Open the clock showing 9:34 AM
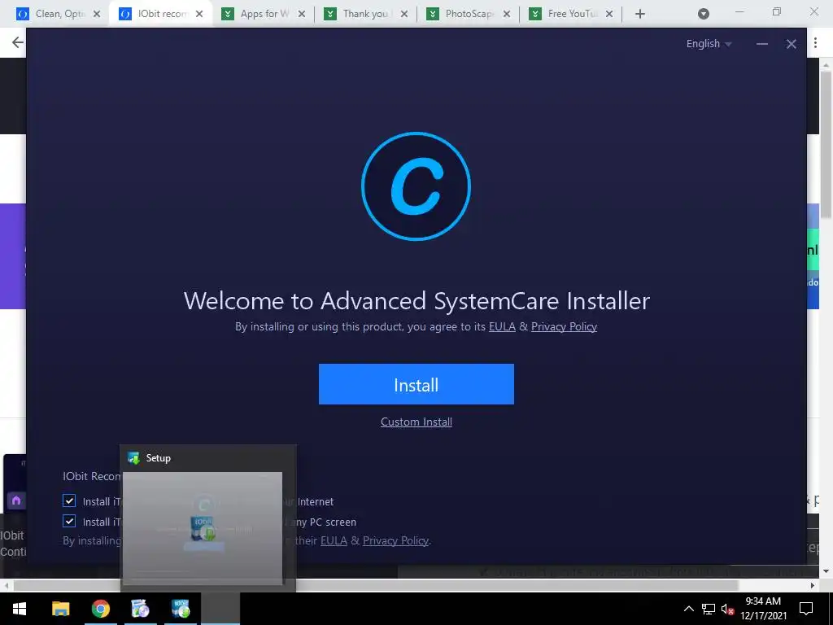 [x=763, y=609]
